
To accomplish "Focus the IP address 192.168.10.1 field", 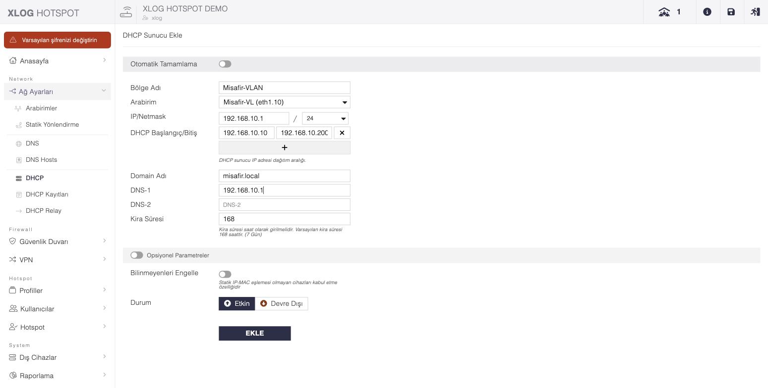I will pyautogui.click(x=254, y=118).
